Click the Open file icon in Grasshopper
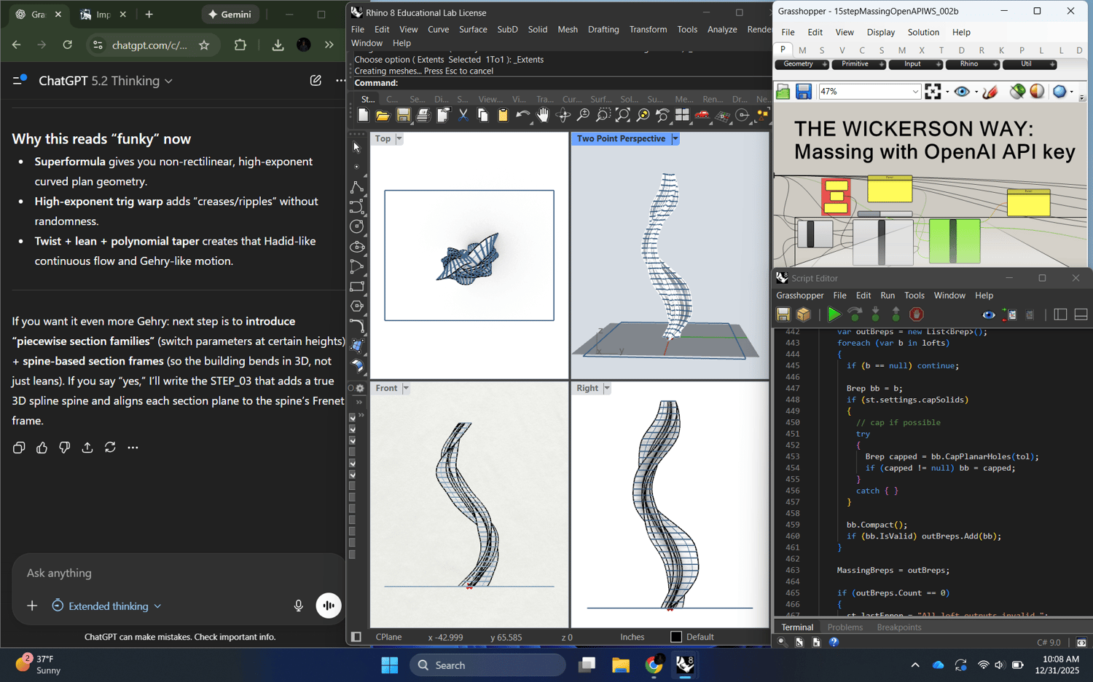 click(783, 92)
